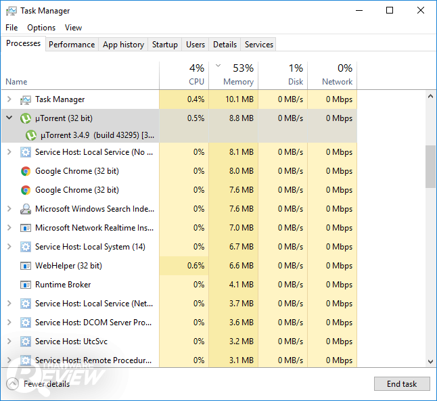Open the Options menu

coord(41,28)
